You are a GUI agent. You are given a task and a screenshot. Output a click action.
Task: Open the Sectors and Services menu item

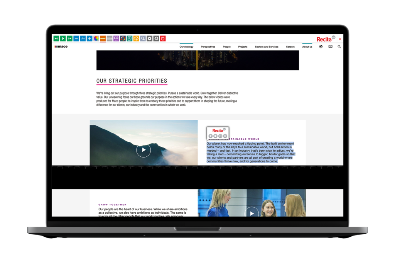click(267, 47)
